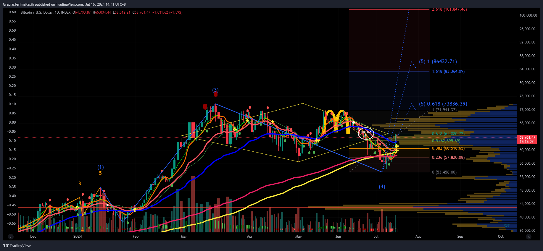This screenshot has width=543, height=251.
Task: Click the 44,000.00 price axis label
Action: click(x=527, y=204)
